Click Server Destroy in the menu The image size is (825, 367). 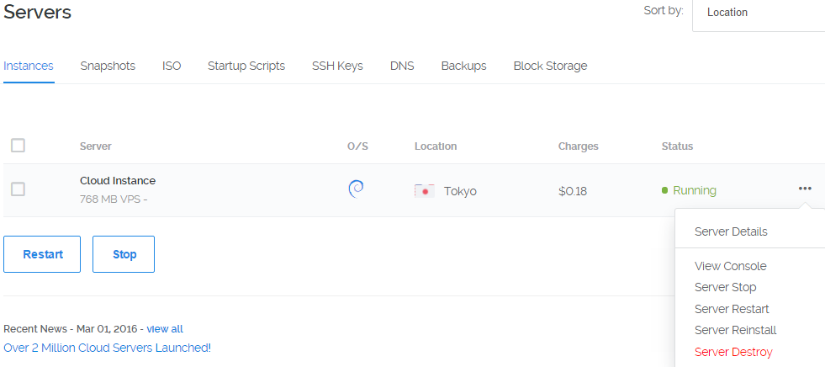pyautogui.click(x=733, y=352)
